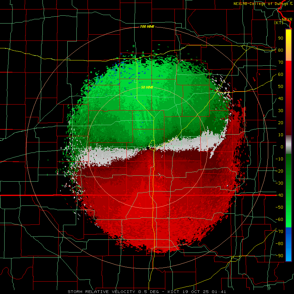Click the 90 knot scale label
Screen dimensions: 294x294
(281, 38)
